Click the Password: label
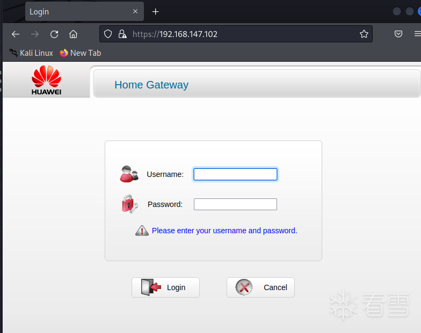The width and height of the screenshot is (421, 333). point(165,204)
